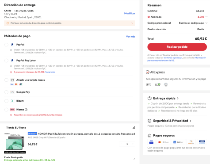210x164 pixels.
Task: Click the JCB payment badge
Action: pos(202,142)
